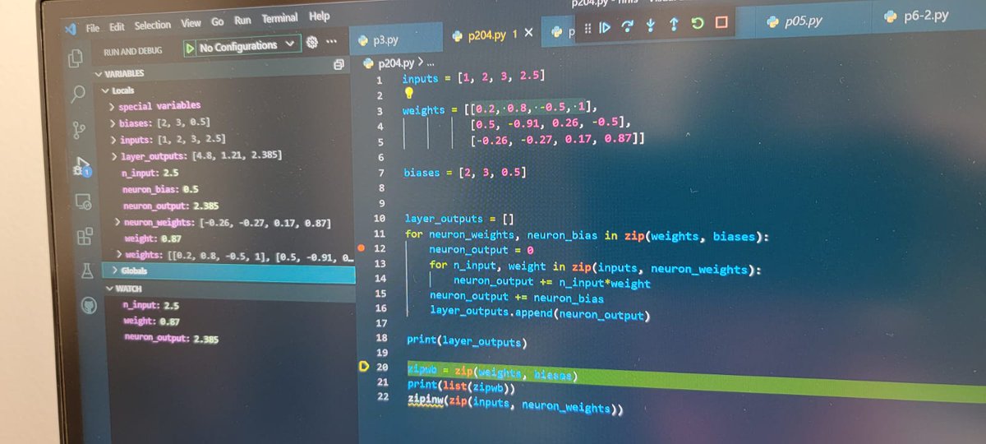This screenshot has height=444, width=986.
Task: Close the p204.py tab
Action: tap(528, 33)
